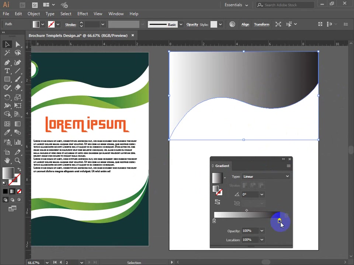Open the Object menu
This screenshot has width=354, height=265.
click(x=34, y=14)
